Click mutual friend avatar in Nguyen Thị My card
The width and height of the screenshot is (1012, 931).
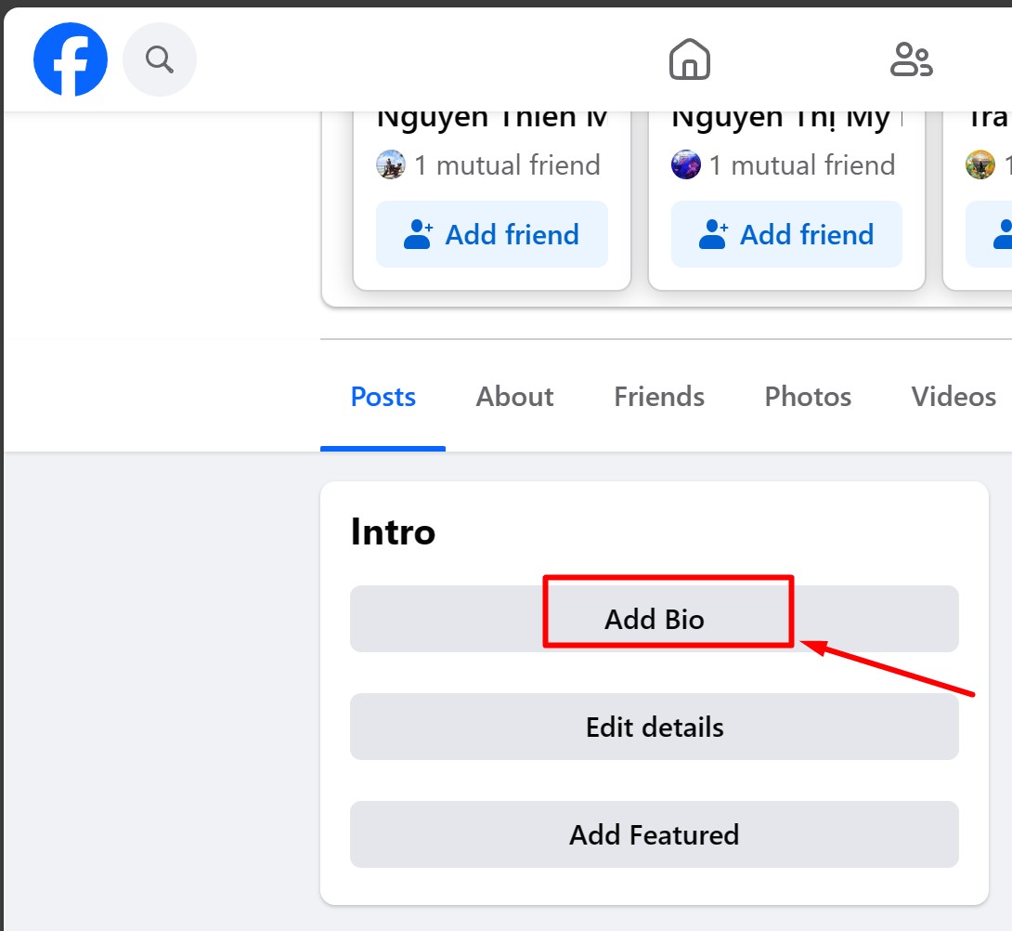[685, 165]
